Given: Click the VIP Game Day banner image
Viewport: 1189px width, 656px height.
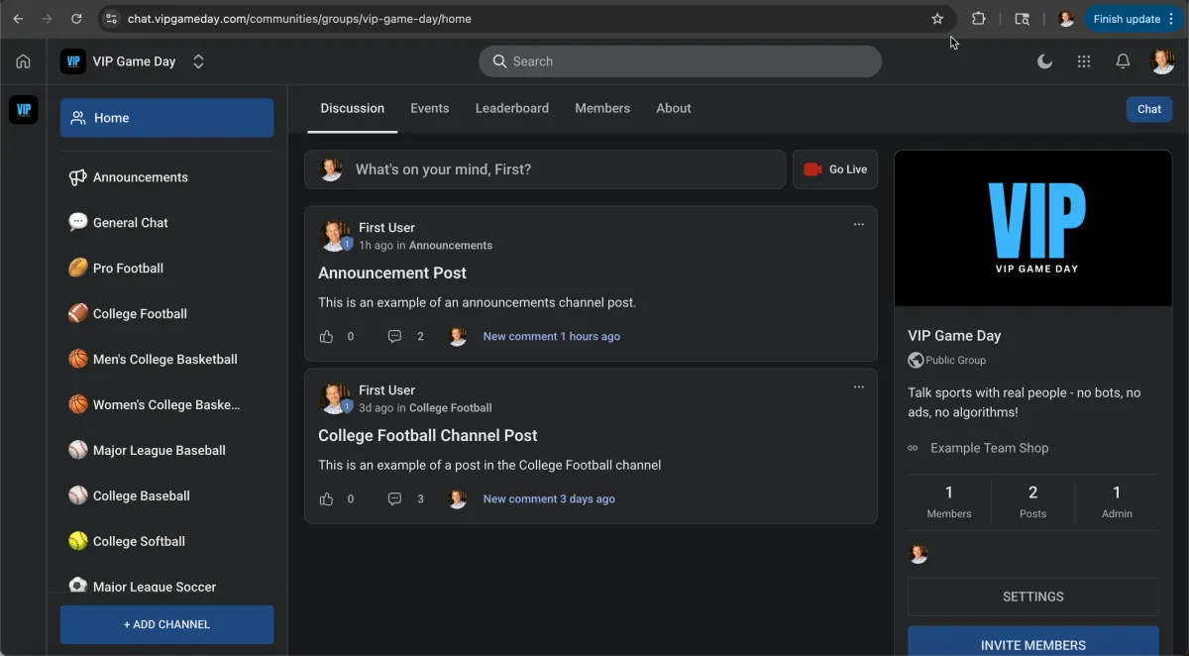Looking at the screenshot, I should pyautogui.click(x=1033, y=228).
